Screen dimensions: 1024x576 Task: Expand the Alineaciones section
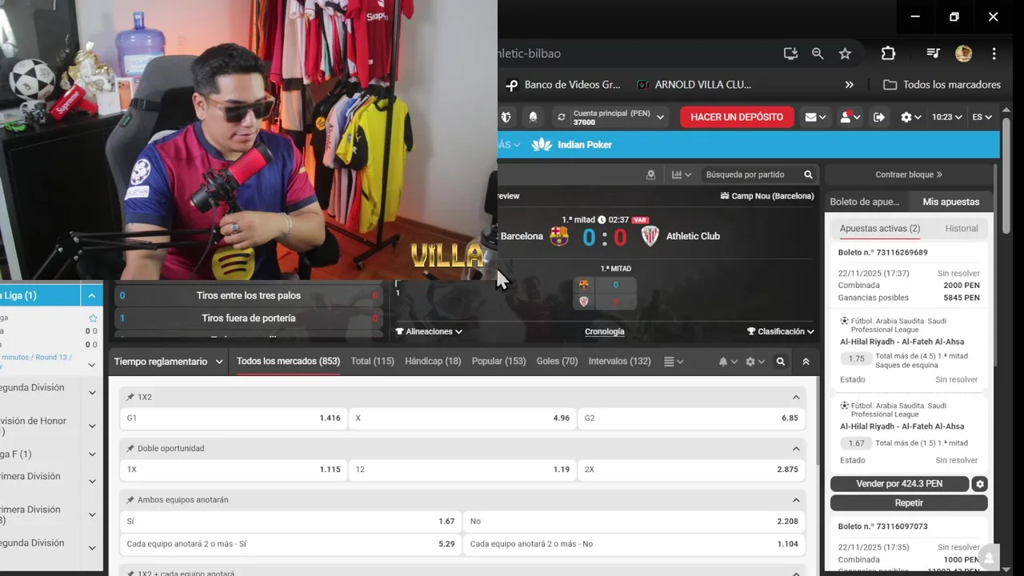(x=429, y=331)
